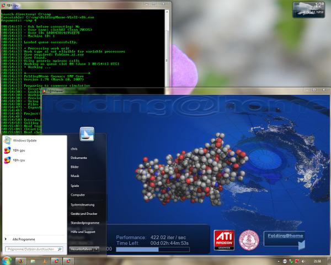The width and height of the screenshot is (331, 265).
Task: Click the Windows Start orb
Action: tap(7, 261)
